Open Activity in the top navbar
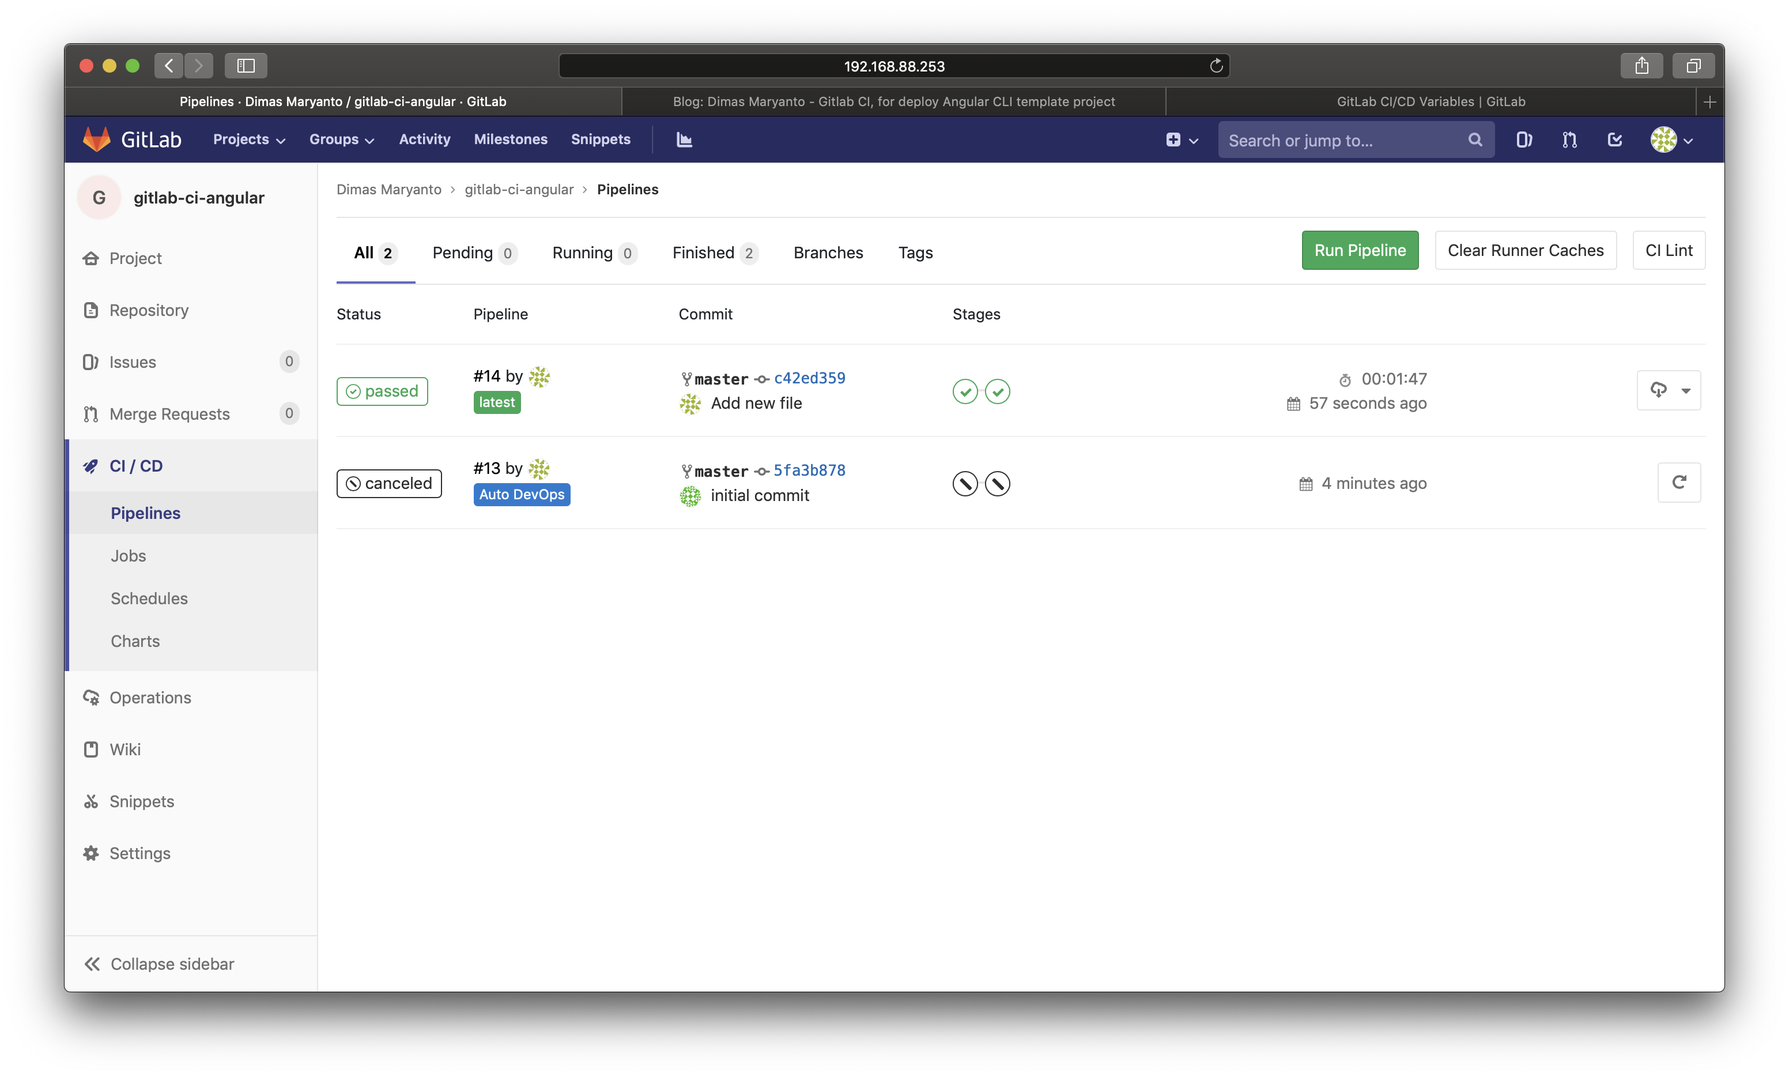The height and width of the screenshot is (1077, 1789). (424, 140)
